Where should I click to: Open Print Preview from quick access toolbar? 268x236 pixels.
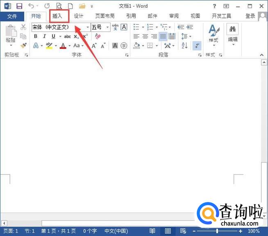[59, 6]
